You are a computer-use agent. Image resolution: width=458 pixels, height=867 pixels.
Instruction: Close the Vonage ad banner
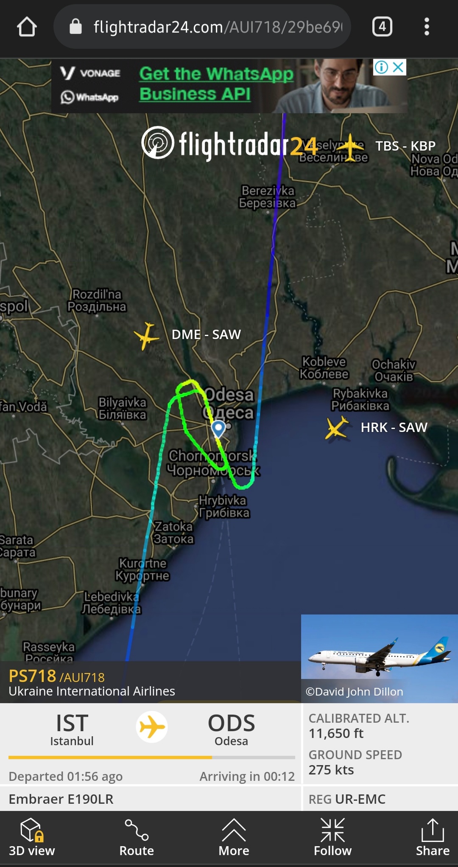tap(398, 67)
